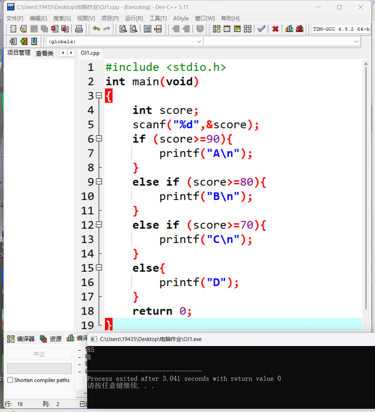Open the 文件[F] menu
The height and width of the screenshot is (412, 375).
[x=15, y=18]
